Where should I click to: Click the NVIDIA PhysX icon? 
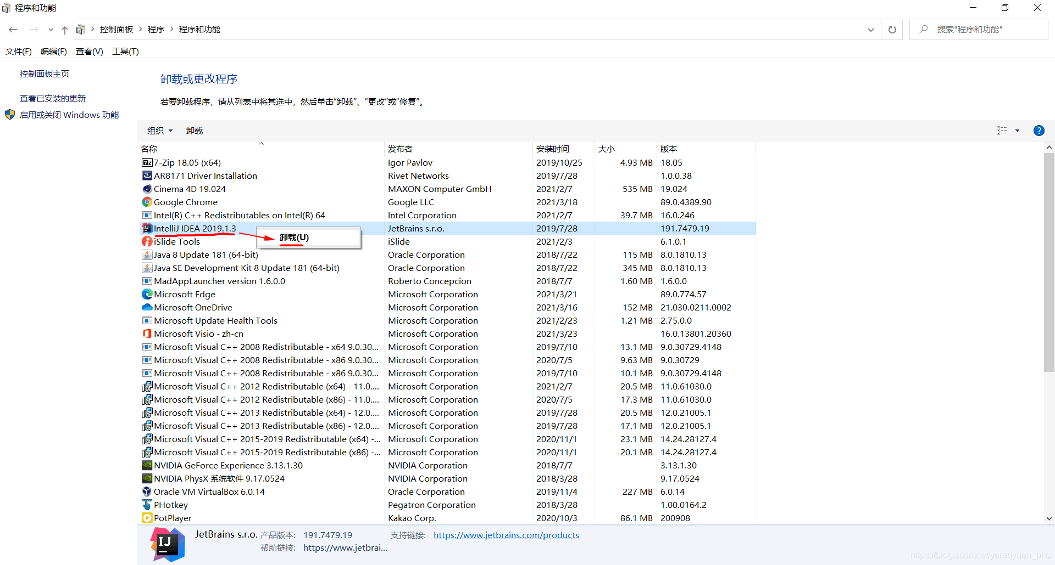147,478
